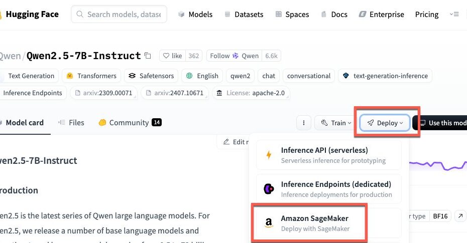The image size is (467, 243).
Task: Click the arrow icon next to BF16
Action: tap(460, 216)
